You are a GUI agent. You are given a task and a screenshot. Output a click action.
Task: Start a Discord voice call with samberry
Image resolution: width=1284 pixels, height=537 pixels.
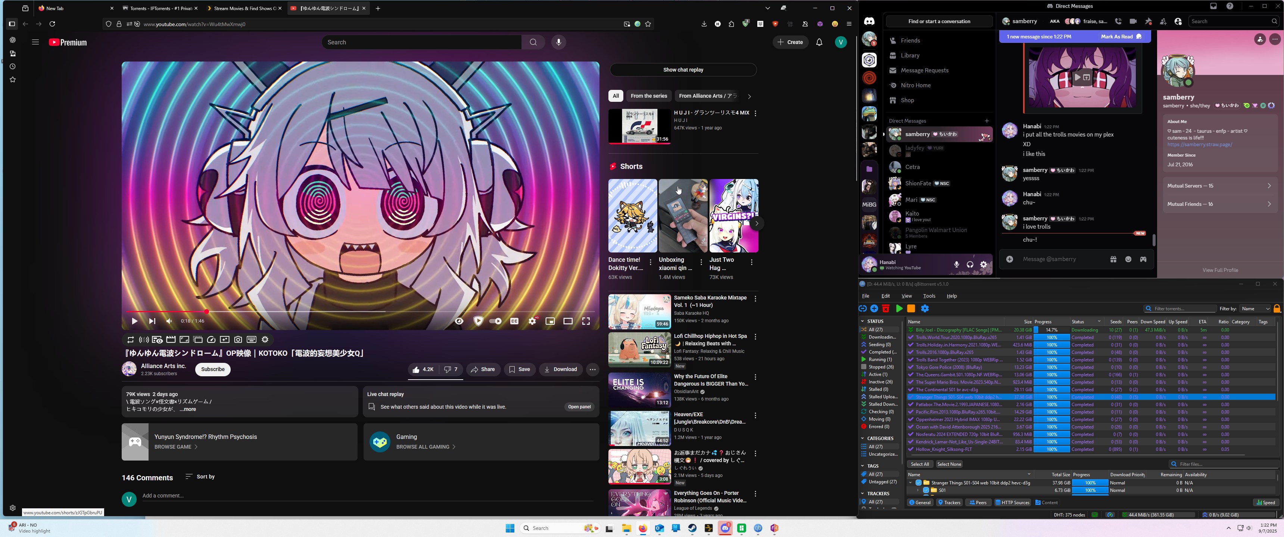pos(1118,21)
